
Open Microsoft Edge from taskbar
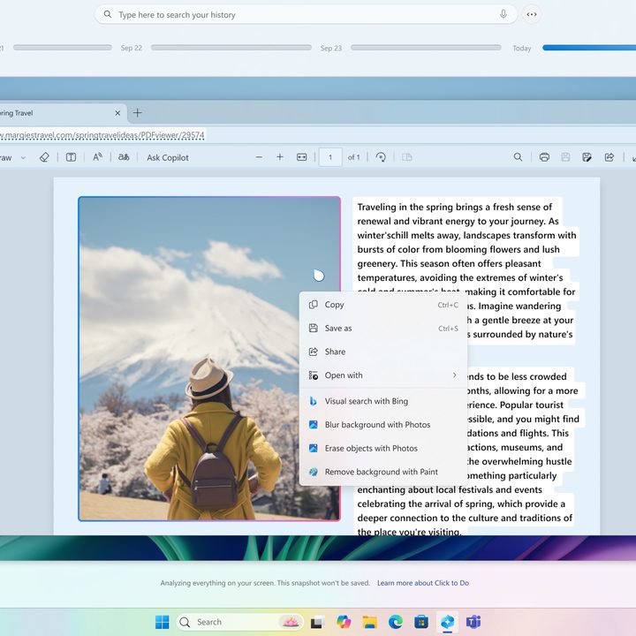click(x=396, y=622)
